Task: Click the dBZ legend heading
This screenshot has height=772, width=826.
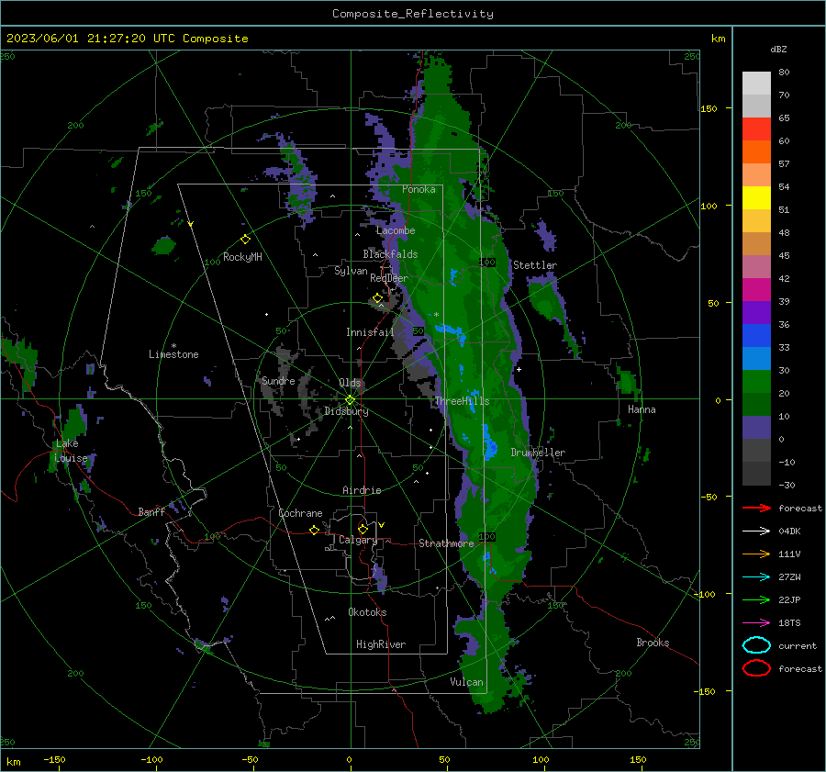Action: (x=778, y=49)
